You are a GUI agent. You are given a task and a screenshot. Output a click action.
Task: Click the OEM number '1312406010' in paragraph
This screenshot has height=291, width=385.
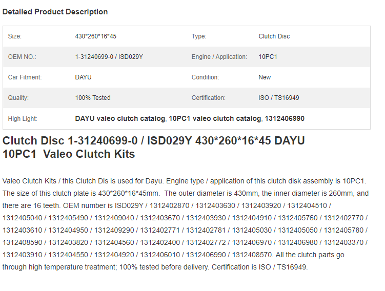[160, 255]
